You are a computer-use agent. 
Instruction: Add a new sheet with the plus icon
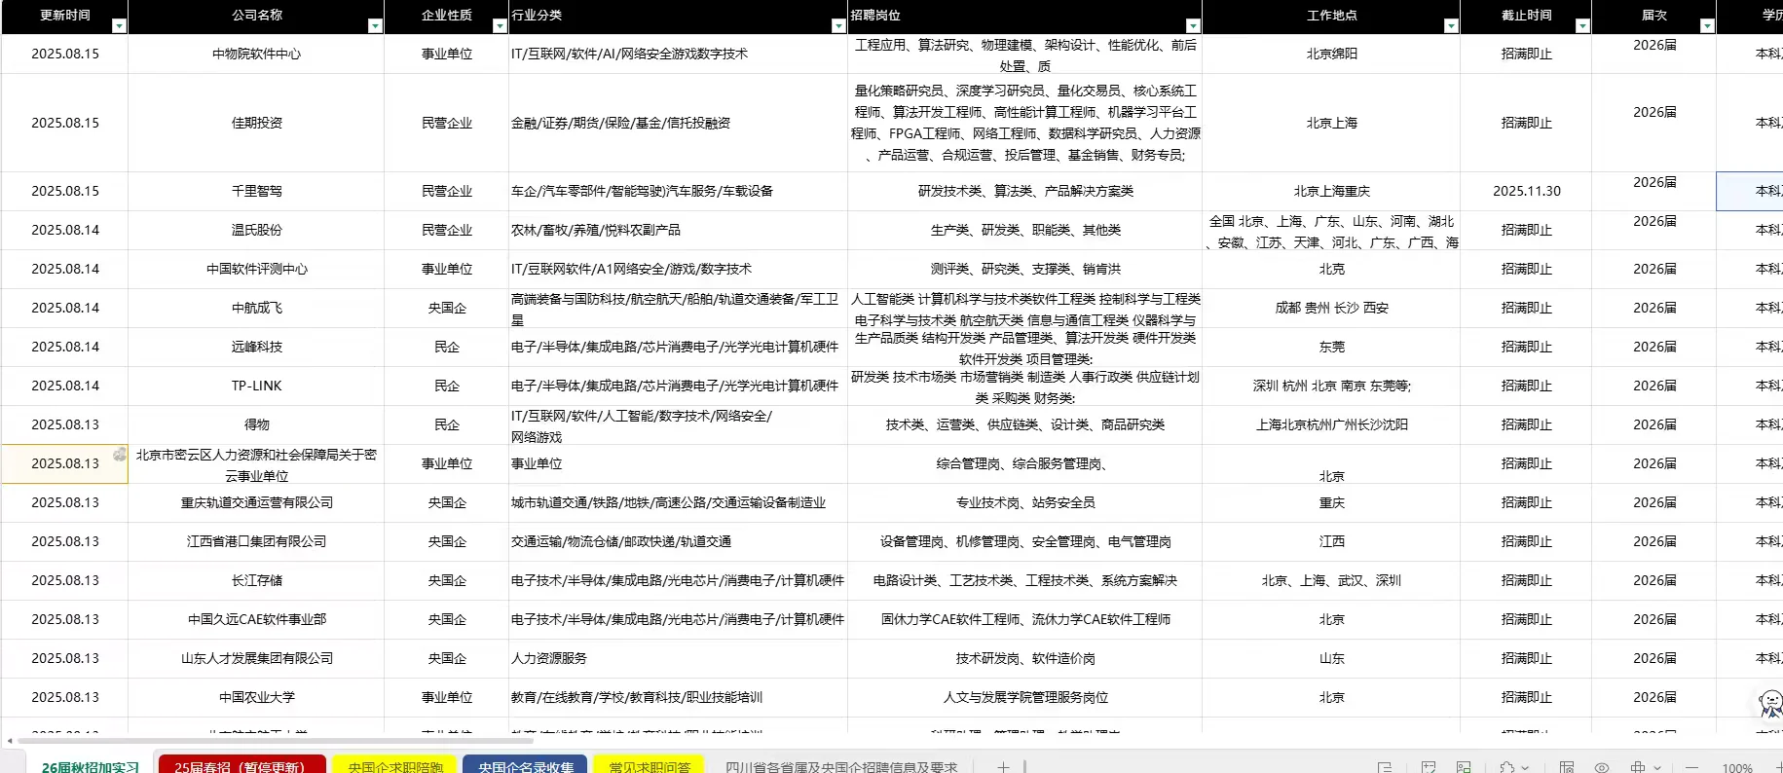(1003, 767)
